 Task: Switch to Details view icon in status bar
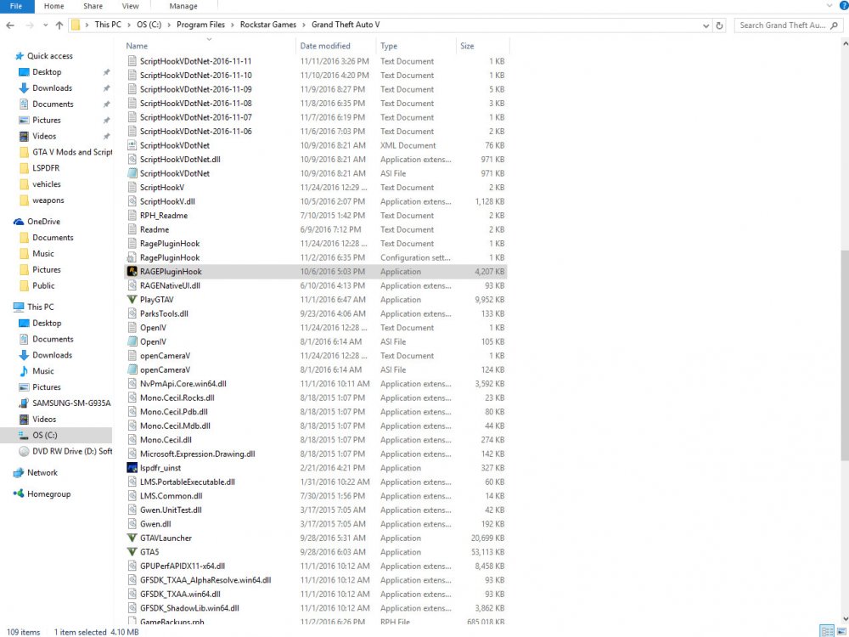click(x=827, y=631)
